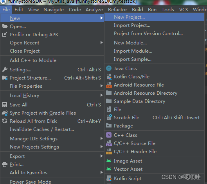Click the Profile or Debug APK icon

(5, 34)
